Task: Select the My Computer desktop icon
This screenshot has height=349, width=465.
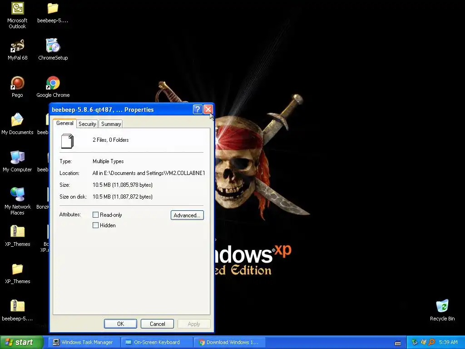Action: (x=17, y=161)
